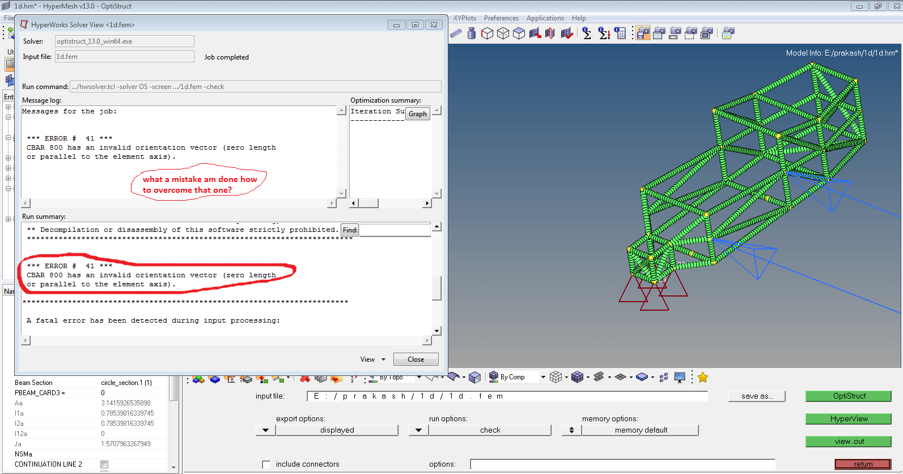Open the calculator info icon
This screenshot has height=474, width=903.
(621, 33)
